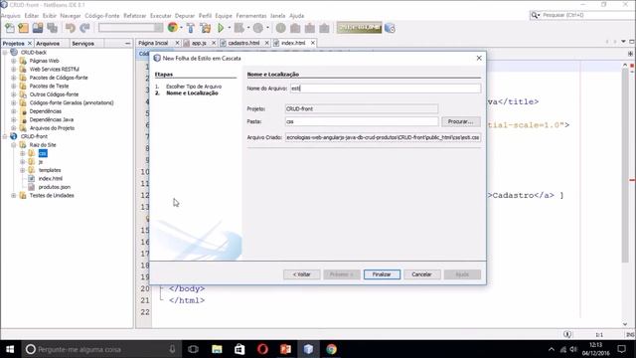636x358 pixels.
Task: Switch to the Arquivos panel tab
Action: click(48, 43)
